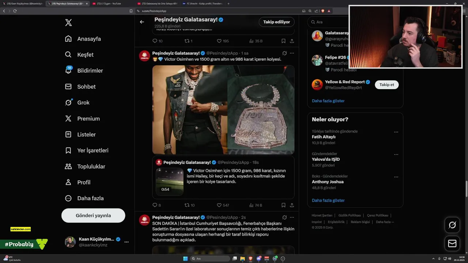Click Daha fazla göster under suggestions
468x263 pixels.
pyautogui.click(x=328, y=101)
